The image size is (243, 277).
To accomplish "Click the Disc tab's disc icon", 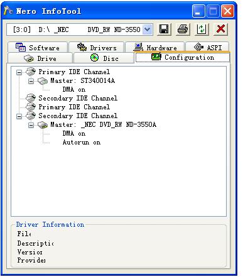I will pos(95,58).
